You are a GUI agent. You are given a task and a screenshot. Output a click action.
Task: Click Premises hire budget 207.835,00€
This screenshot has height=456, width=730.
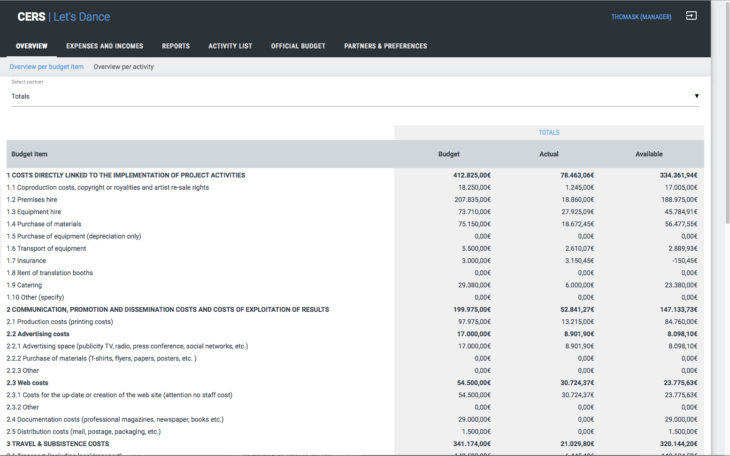pos(472,200)
